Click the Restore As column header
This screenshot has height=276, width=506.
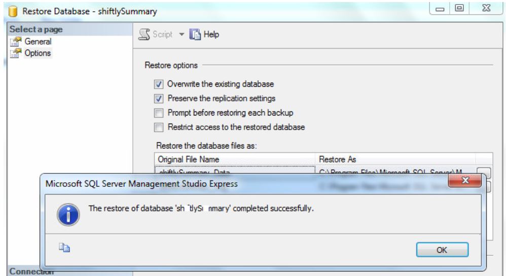click(x=395, y=160)
